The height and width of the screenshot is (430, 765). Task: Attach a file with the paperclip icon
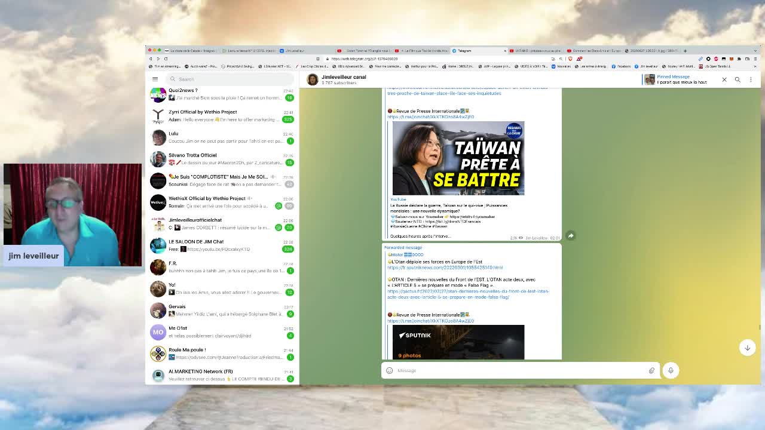tap(651, 370)
